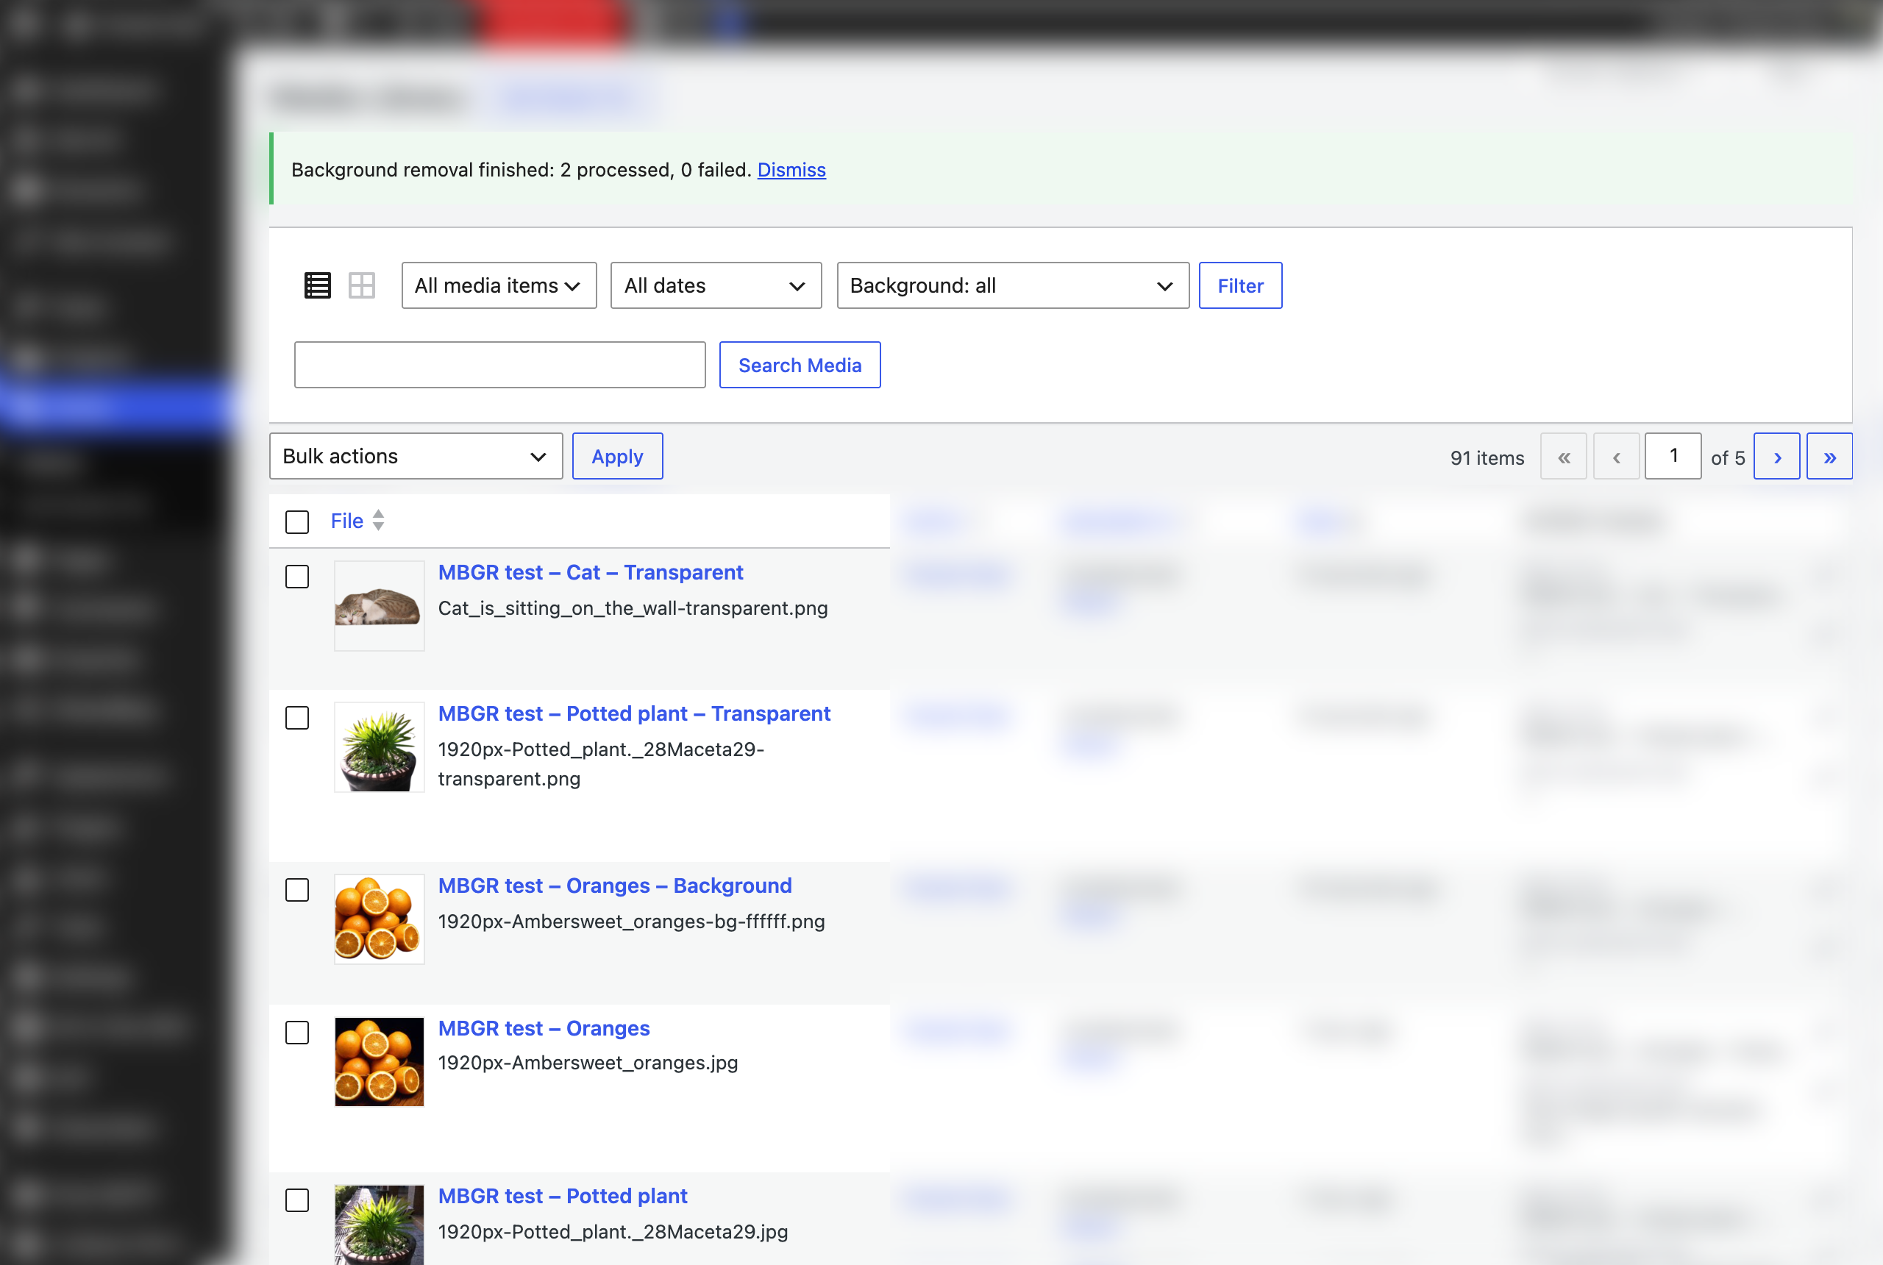
Task: Tick checkbox for MBGR test – Potted plant
Action: (x=297, y=1200)
